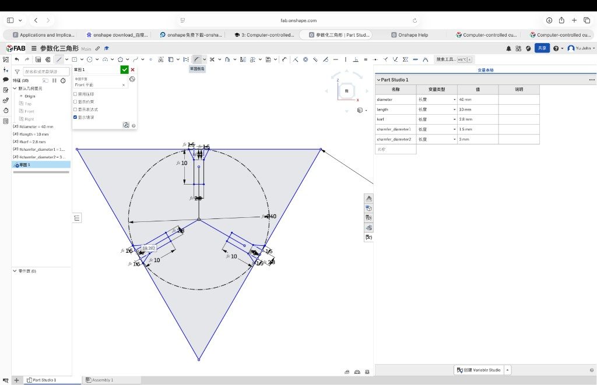
Task: Apply the Perpendicular constraint
Action: pyautogui.click(x=356, y=59)
